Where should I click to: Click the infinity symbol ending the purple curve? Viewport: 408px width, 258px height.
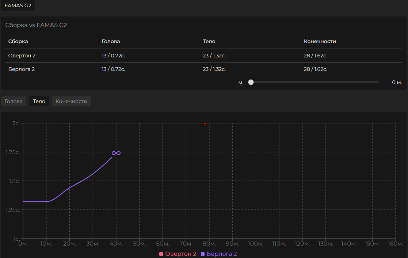(x=116, y=153)
